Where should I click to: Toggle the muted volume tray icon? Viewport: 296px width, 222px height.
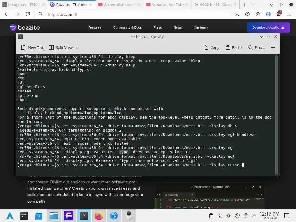220,216
